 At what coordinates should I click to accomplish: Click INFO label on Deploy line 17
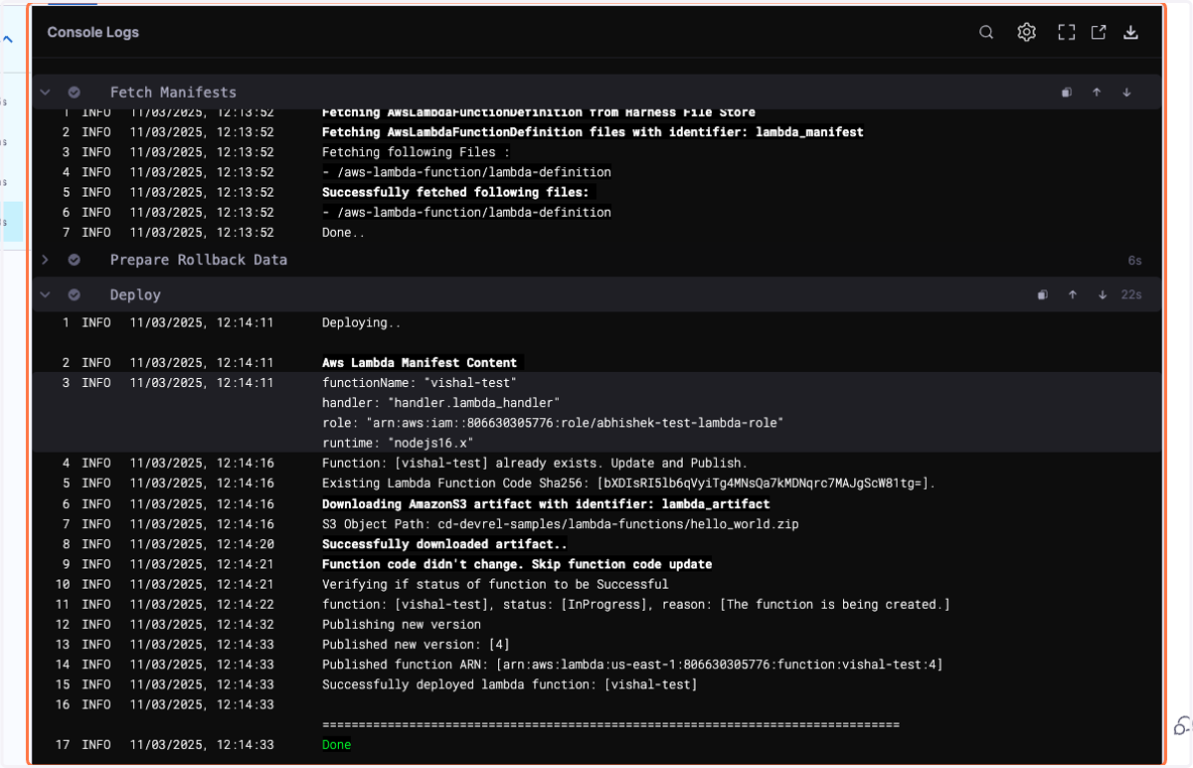pos(96,744)
